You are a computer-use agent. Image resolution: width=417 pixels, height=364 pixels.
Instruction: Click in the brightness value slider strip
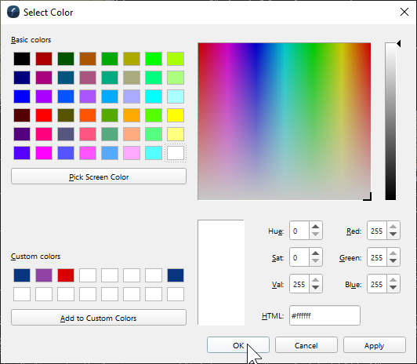point(390,121)
